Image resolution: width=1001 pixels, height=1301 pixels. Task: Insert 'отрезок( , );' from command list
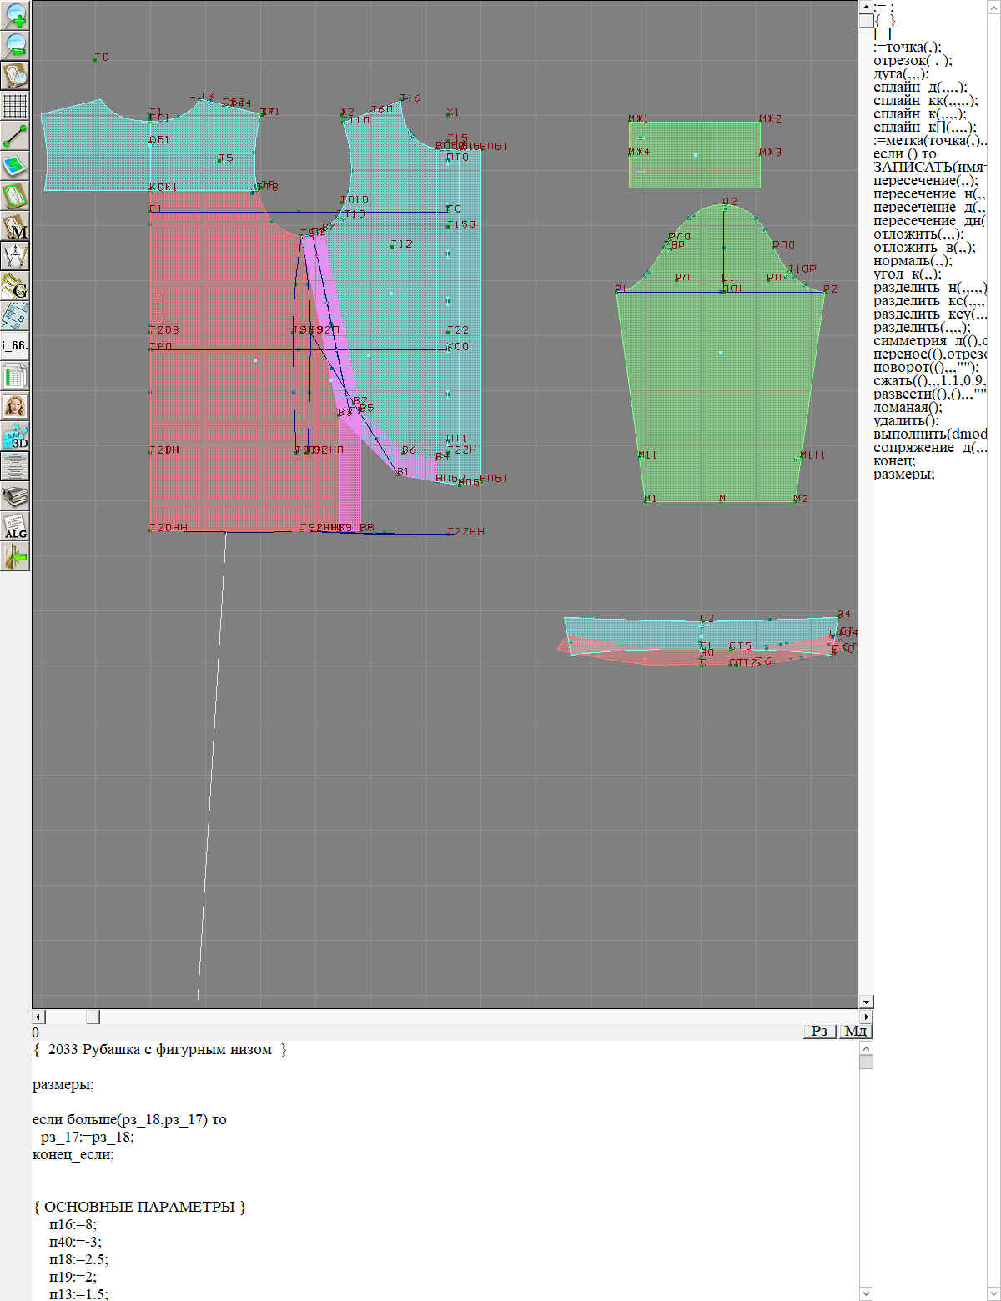click(x=913, y=61)
